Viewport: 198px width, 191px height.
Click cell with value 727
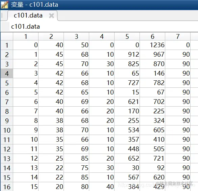click(127, 83)
